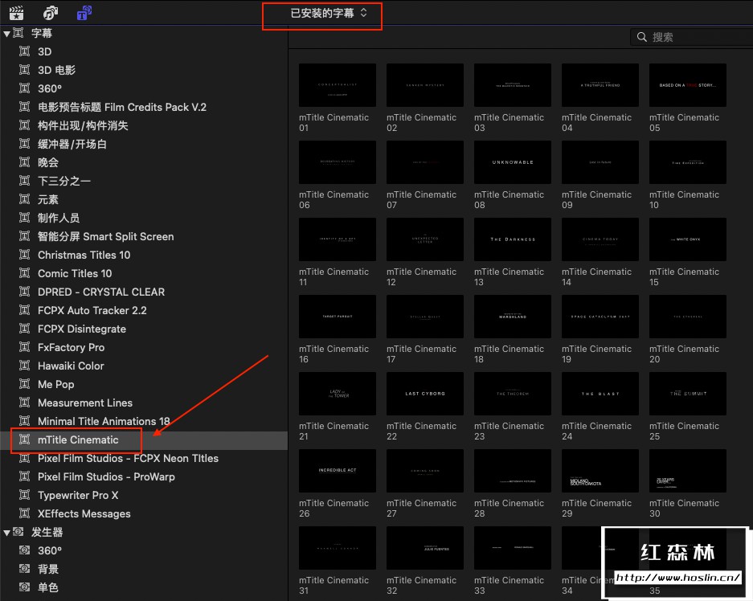
Task: Click the title icon beside 3D
Action: click(24, 51)
